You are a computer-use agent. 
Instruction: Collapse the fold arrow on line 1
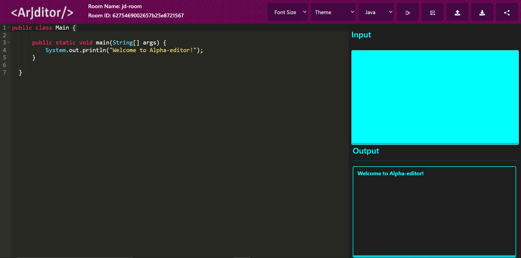click(9, 28)
